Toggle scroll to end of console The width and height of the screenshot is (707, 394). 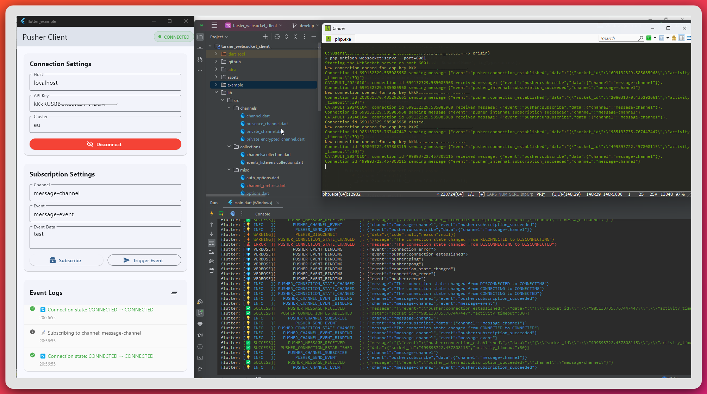[x=212, y=252]
